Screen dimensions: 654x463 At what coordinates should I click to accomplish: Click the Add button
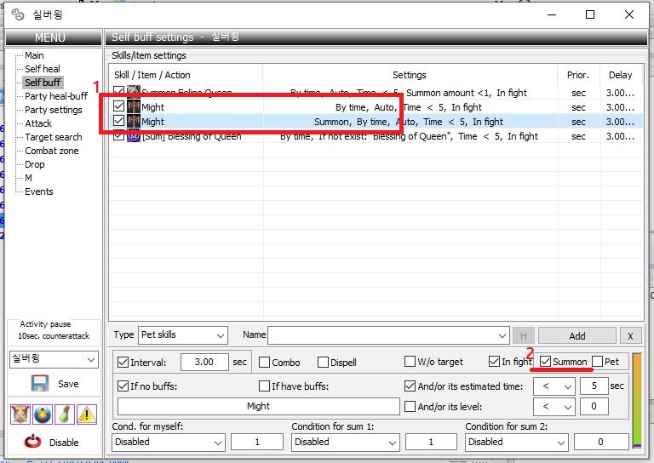pos(577,335)
